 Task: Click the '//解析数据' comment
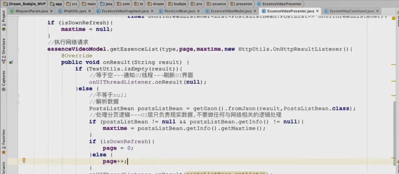(x=104, y=102)
